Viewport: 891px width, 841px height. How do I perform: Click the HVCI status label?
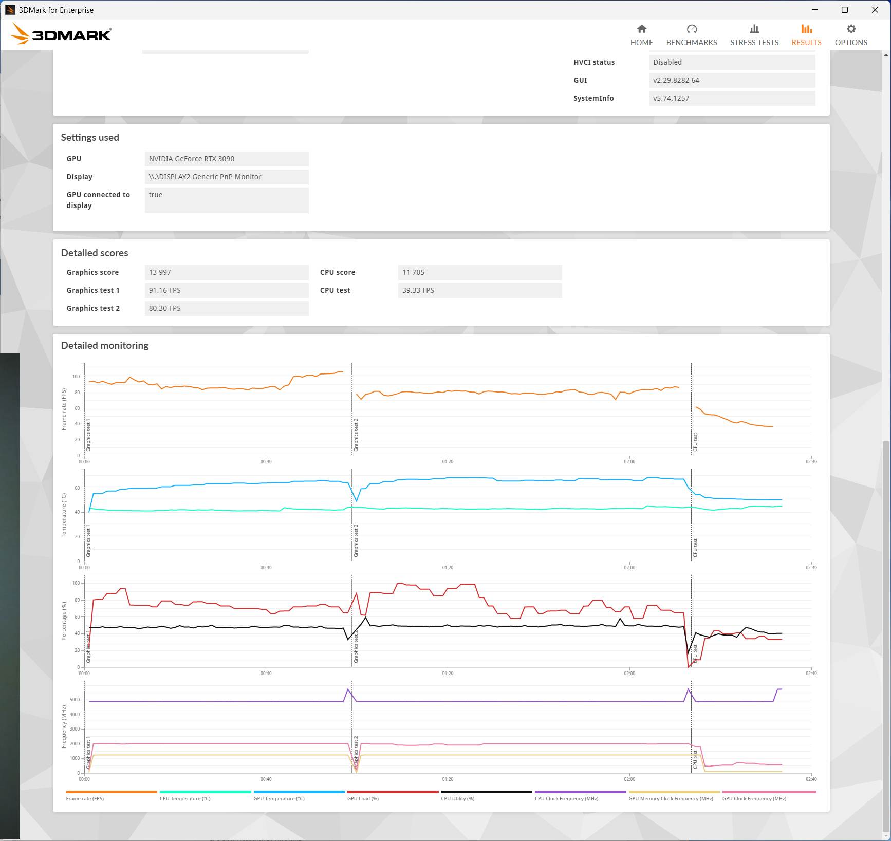click(x=594, y=62)
